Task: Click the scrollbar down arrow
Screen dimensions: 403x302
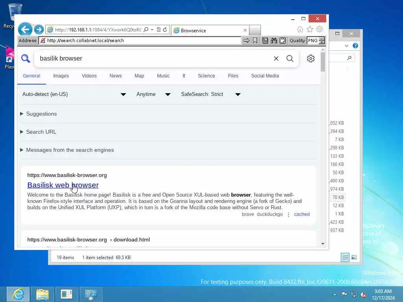Action: coord(323,244)
